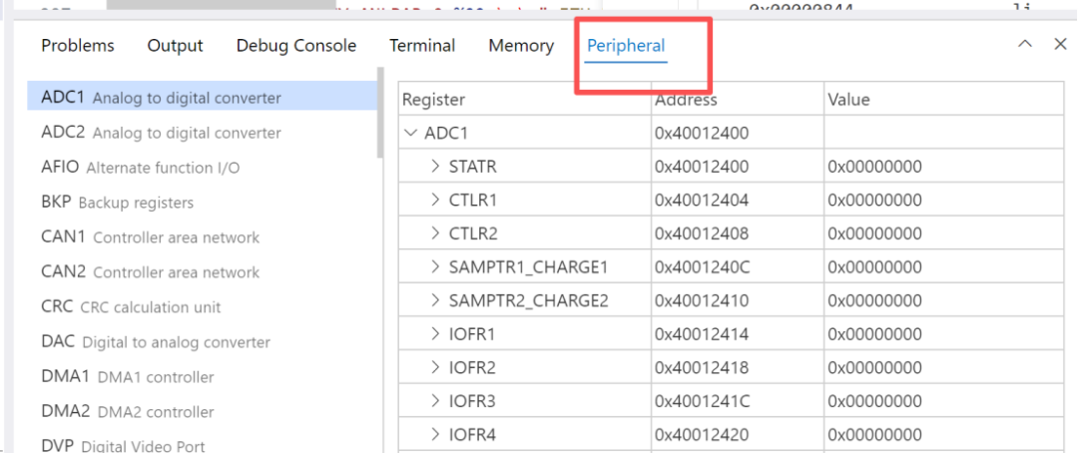Screen dimensions: 1078x453
Task: Expand the STATR register row
Action: [x=435, y=167]
